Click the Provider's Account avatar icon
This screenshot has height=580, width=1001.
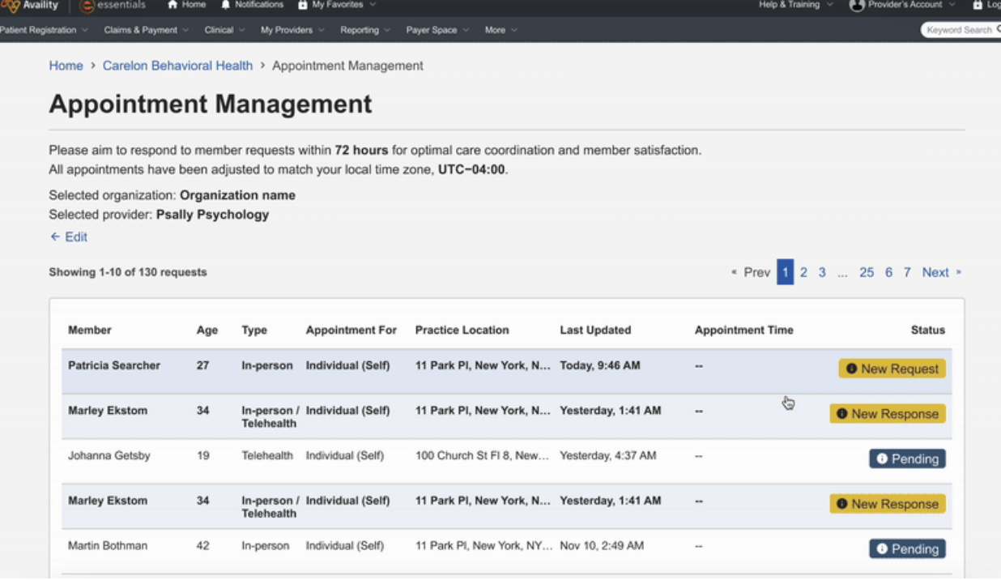(x=857, y=5)
